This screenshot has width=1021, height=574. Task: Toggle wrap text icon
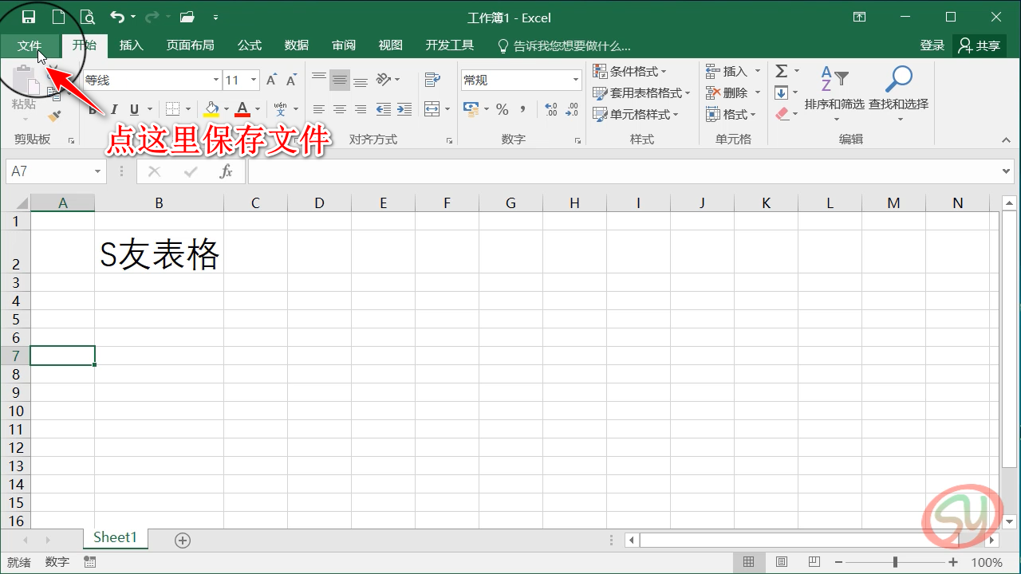click(432, 80)
